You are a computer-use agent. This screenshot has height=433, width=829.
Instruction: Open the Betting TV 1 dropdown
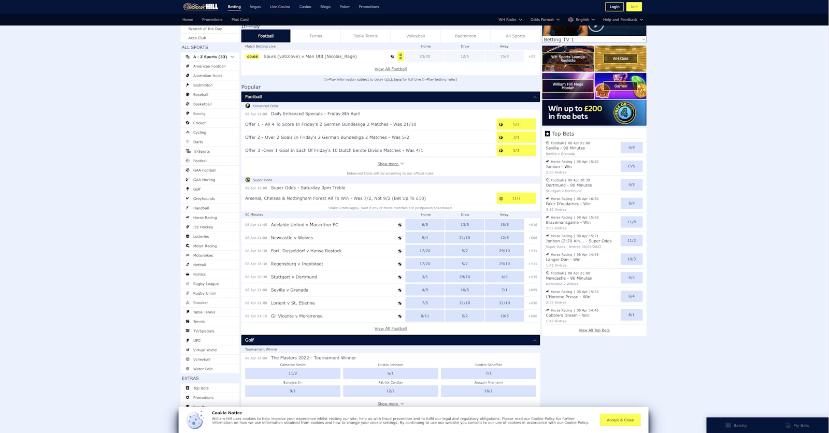[594, 39]
